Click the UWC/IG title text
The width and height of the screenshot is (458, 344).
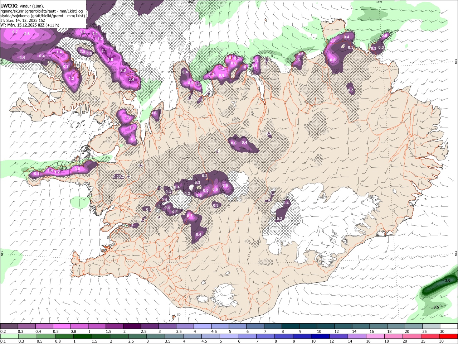click(8, 6)
